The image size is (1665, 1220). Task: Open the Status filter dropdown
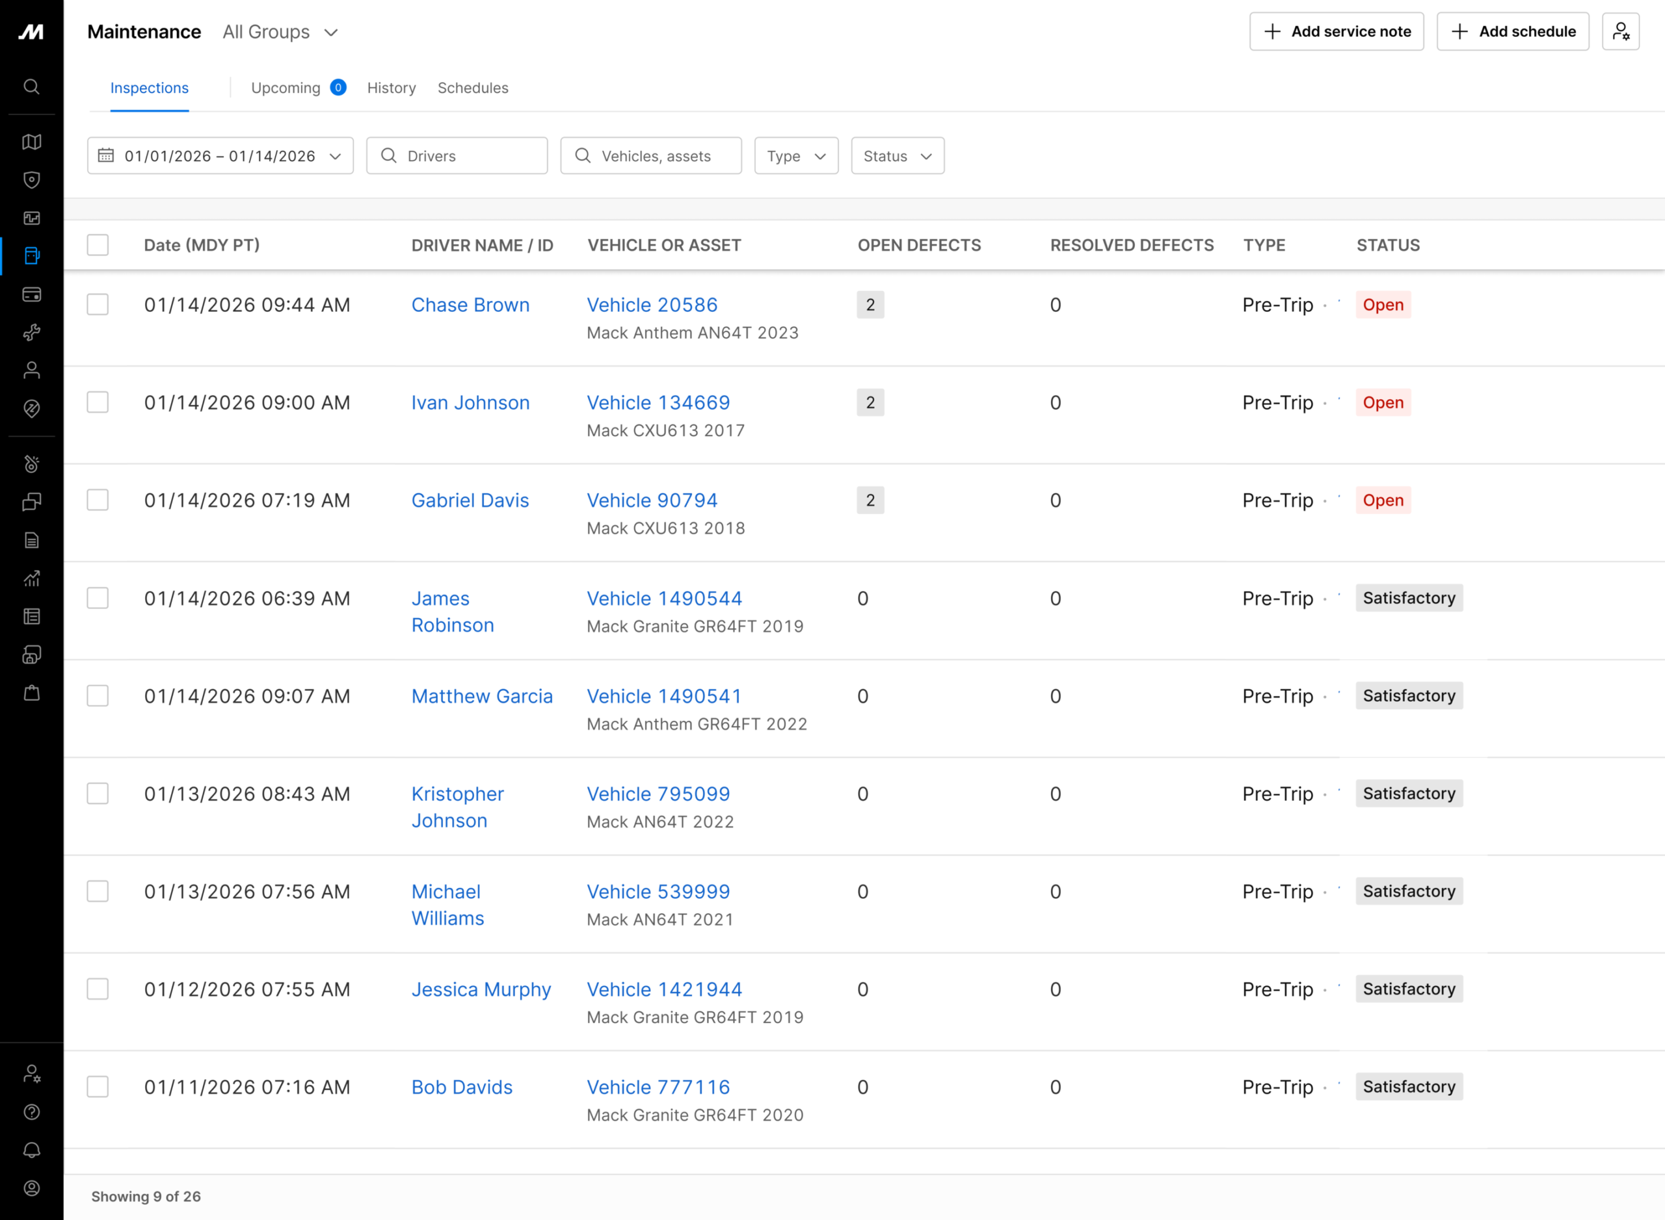(x=897, y=156)
